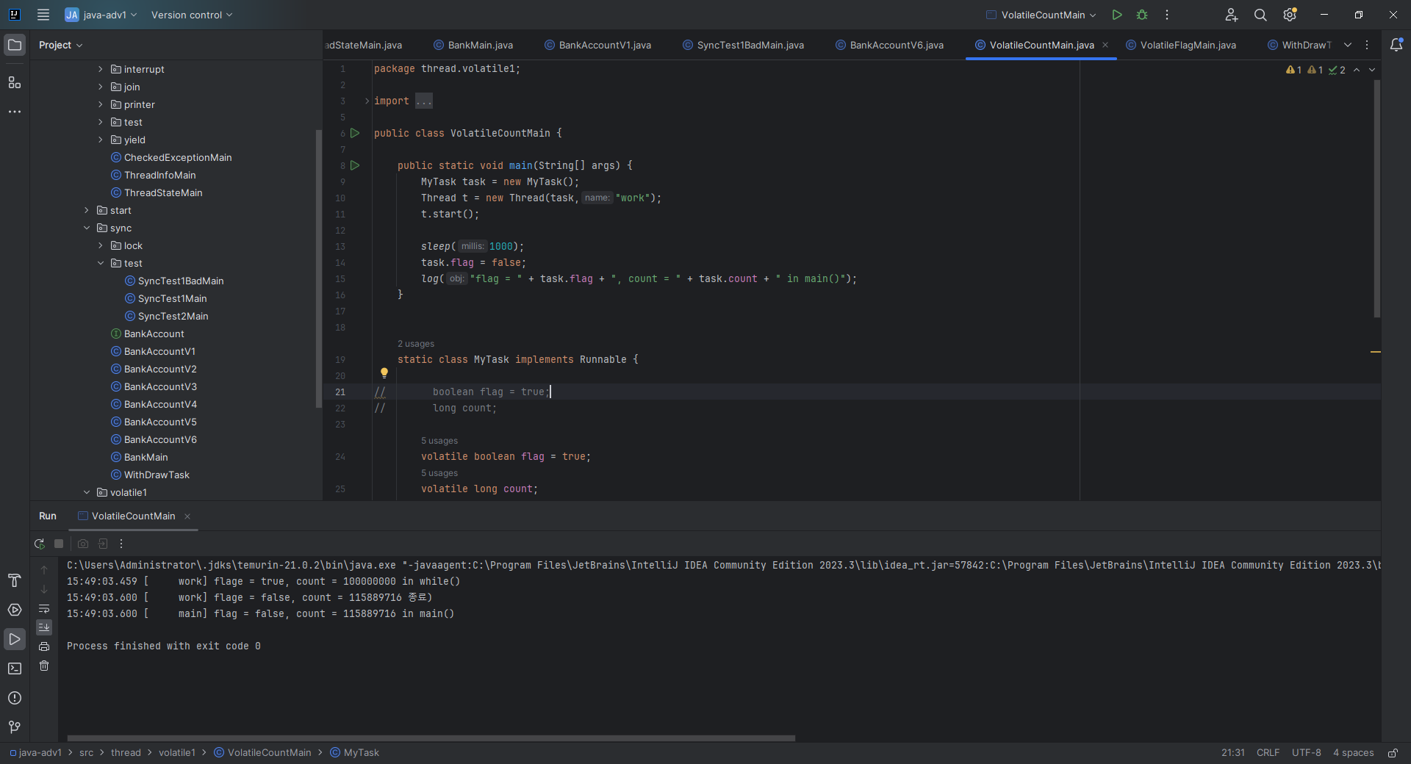Rerun VolatileCountMain in Run panel
Screen dimensions: 1411x764
point(39,544)
